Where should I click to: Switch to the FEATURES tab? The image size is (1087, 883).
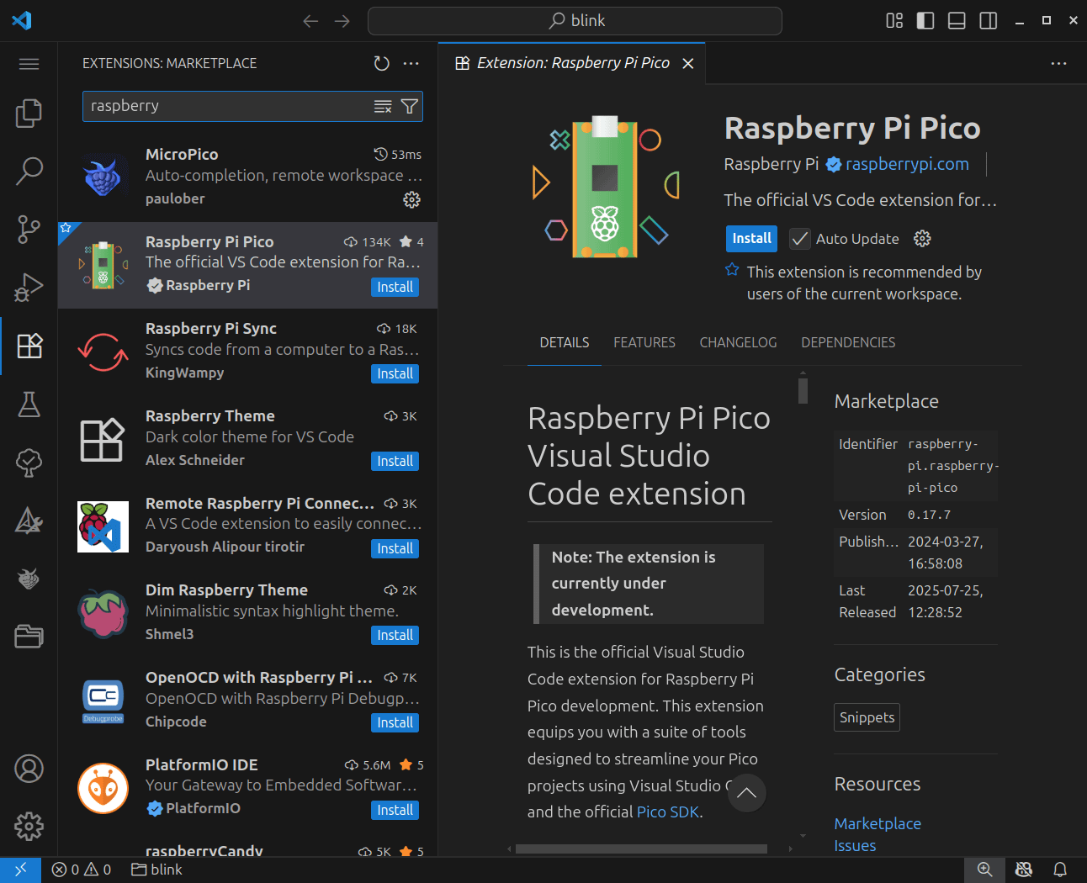644,343
